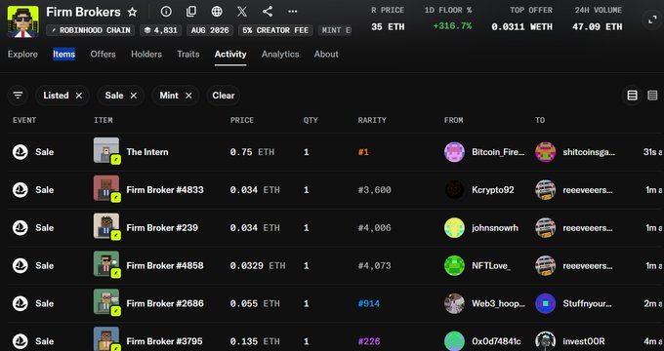Image resolution: width=664 pixels, height=351 pixels.
Task: Click the 5% CREATOR FEE badge
Action: coord(275,30)
